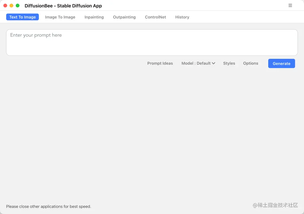
Task: Show the Options panel
Action: (251, 63)
